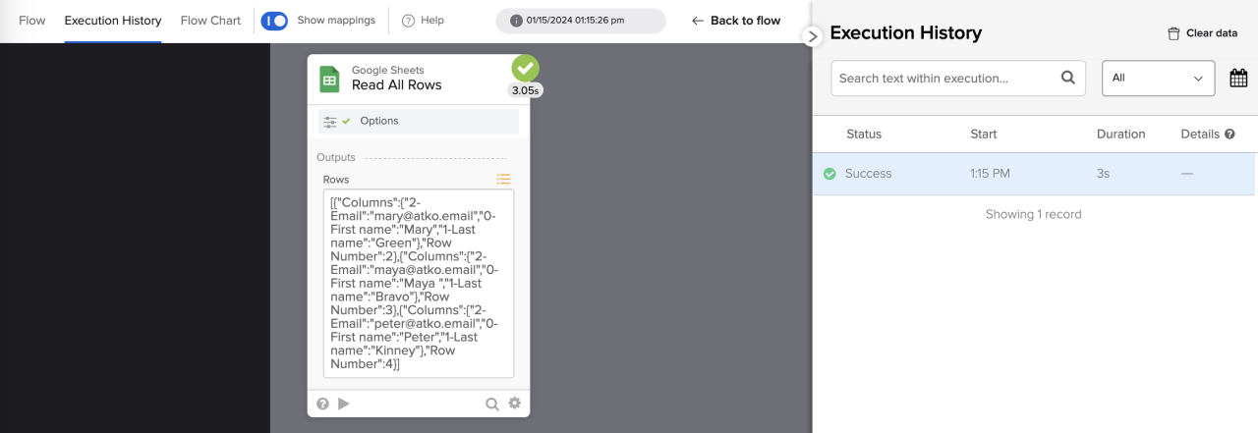Open the card settings gear icon
1258x433 pixels.
[x=514, y=403]
